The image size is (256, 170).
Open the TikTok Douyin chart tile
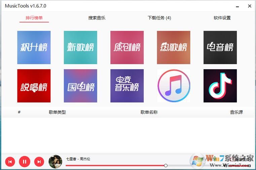[220, 86]
